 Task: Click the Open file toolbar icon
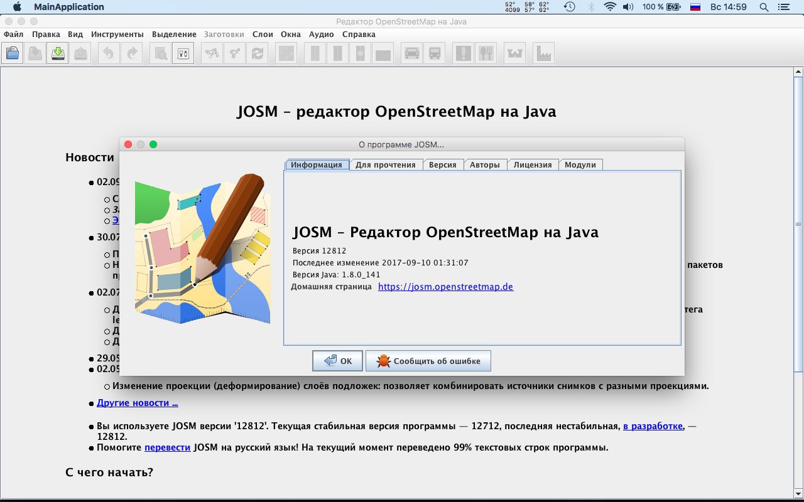point(12,53)
